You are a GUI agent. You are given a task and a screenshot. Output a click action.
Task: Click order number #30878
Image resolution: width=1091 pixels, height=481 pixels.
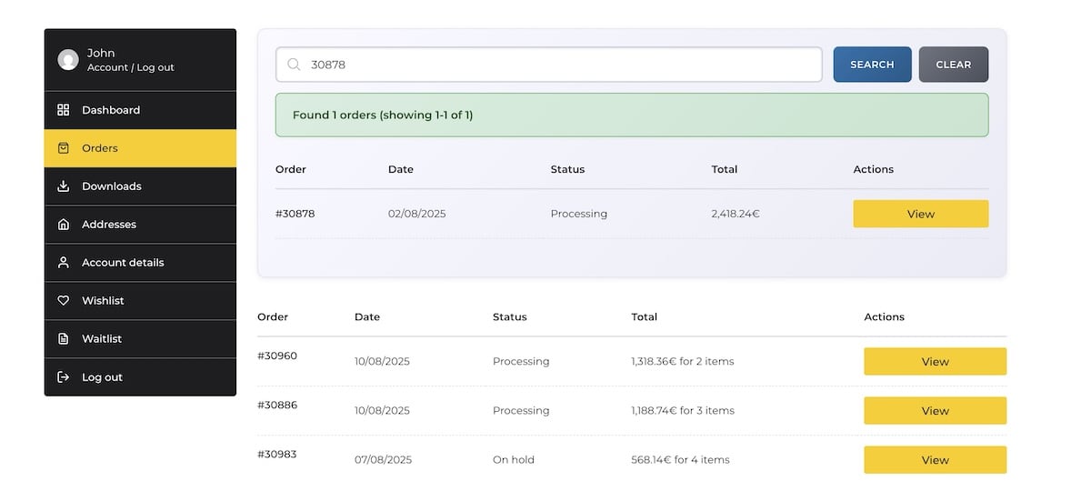[295, 214]
